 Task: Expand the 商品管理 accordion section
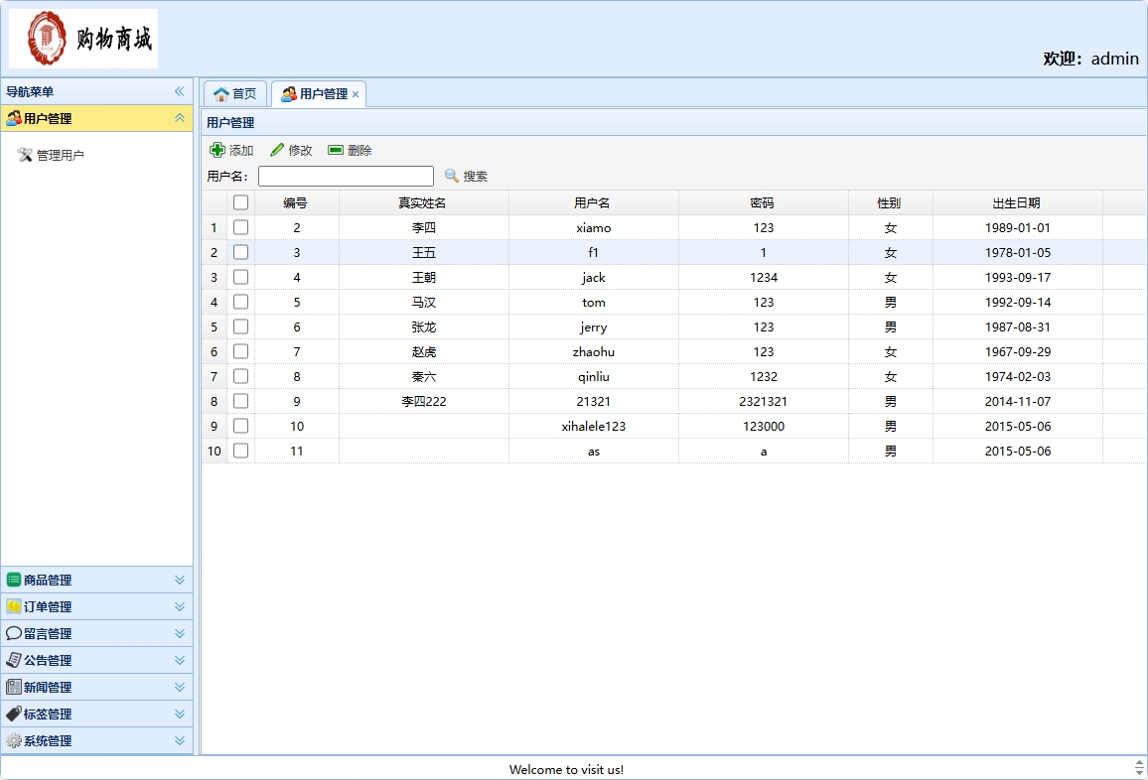pyautogui.click(x=180, y=580)
